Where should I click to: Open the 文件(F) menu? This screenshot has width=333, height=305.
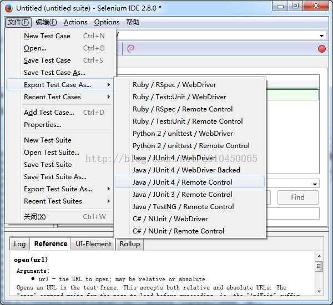click(x=18, y=22)
